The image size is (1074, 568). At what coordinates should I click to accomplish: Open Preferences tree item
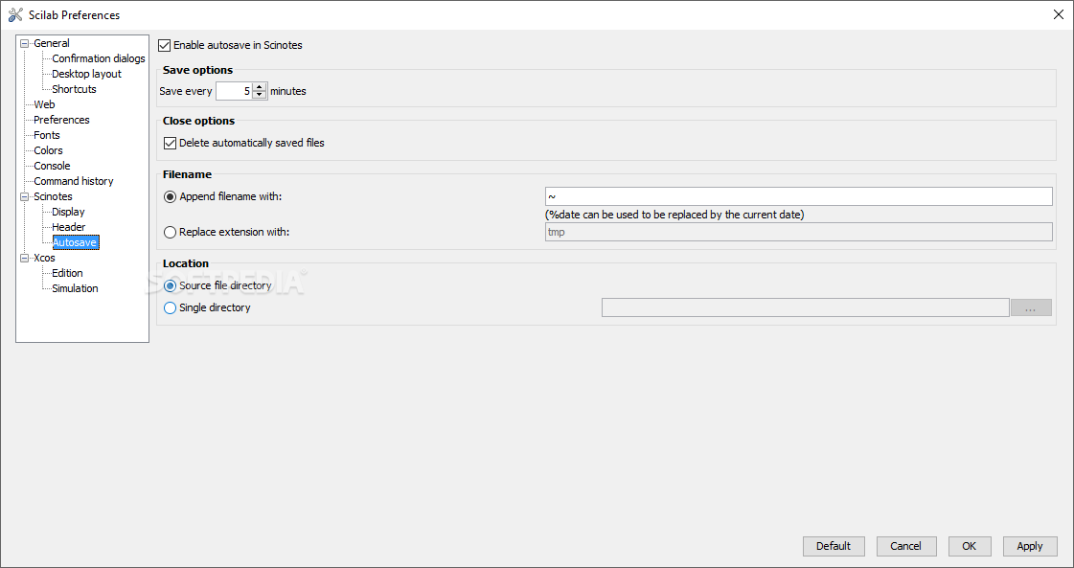[61, 120]
